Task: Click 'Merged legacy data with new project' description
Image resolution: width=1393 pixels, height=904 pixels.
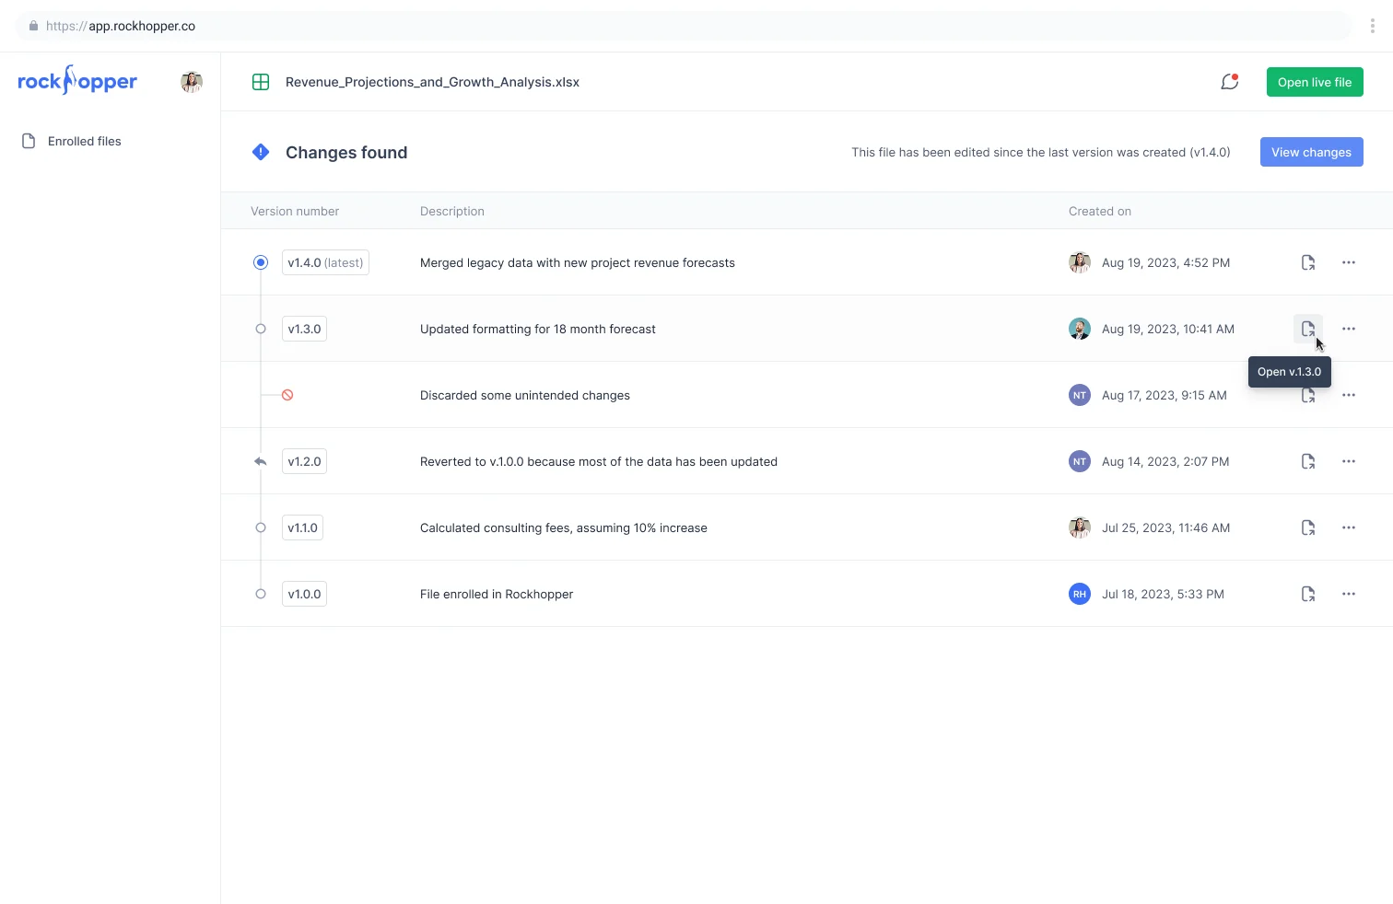Action: (x=578, y=262)
